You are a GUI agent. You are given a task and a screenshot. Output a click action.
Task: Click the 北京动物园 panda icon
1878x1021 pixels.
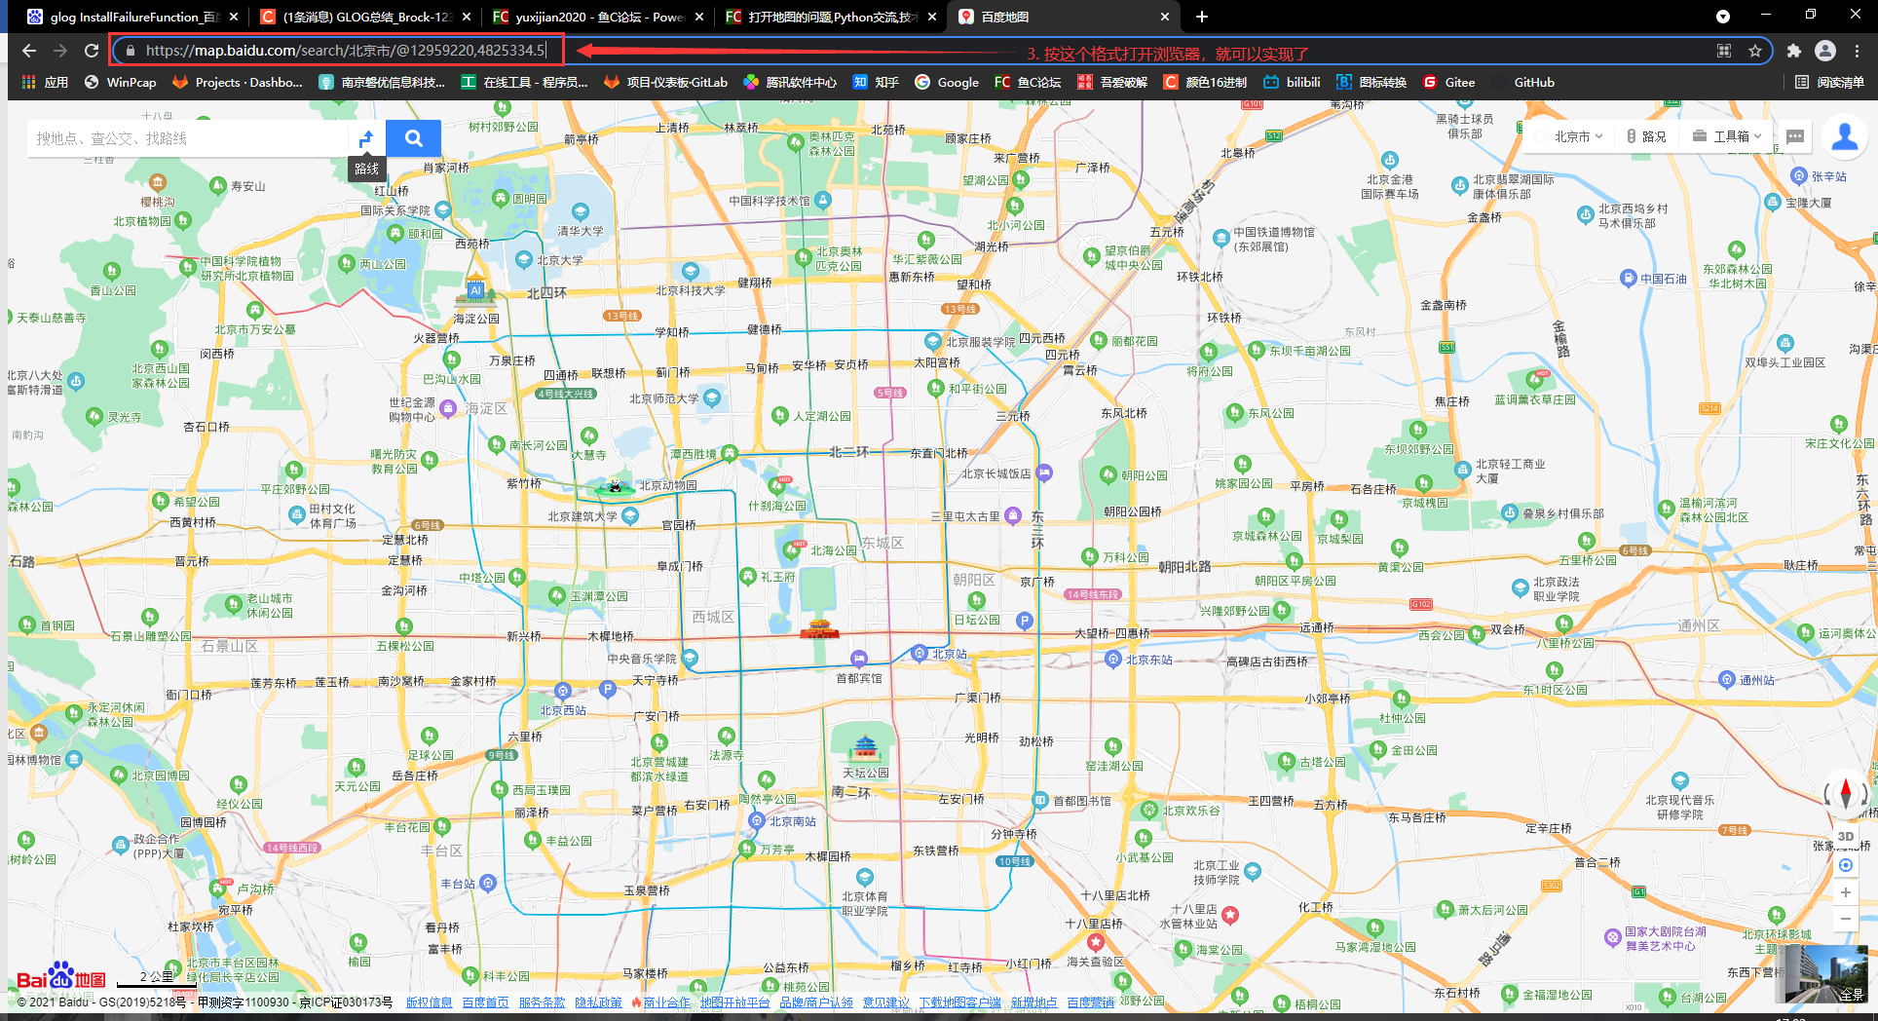tap(614, 486)
